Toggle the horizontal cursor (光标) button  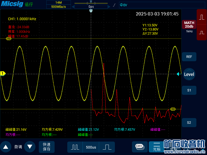(x=157, y=147)
